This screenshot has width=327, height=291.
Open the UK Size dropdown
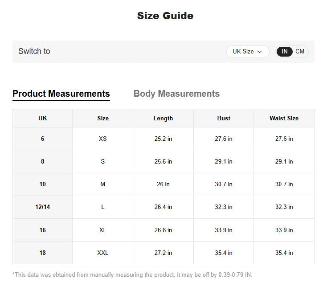click(248, 52)
